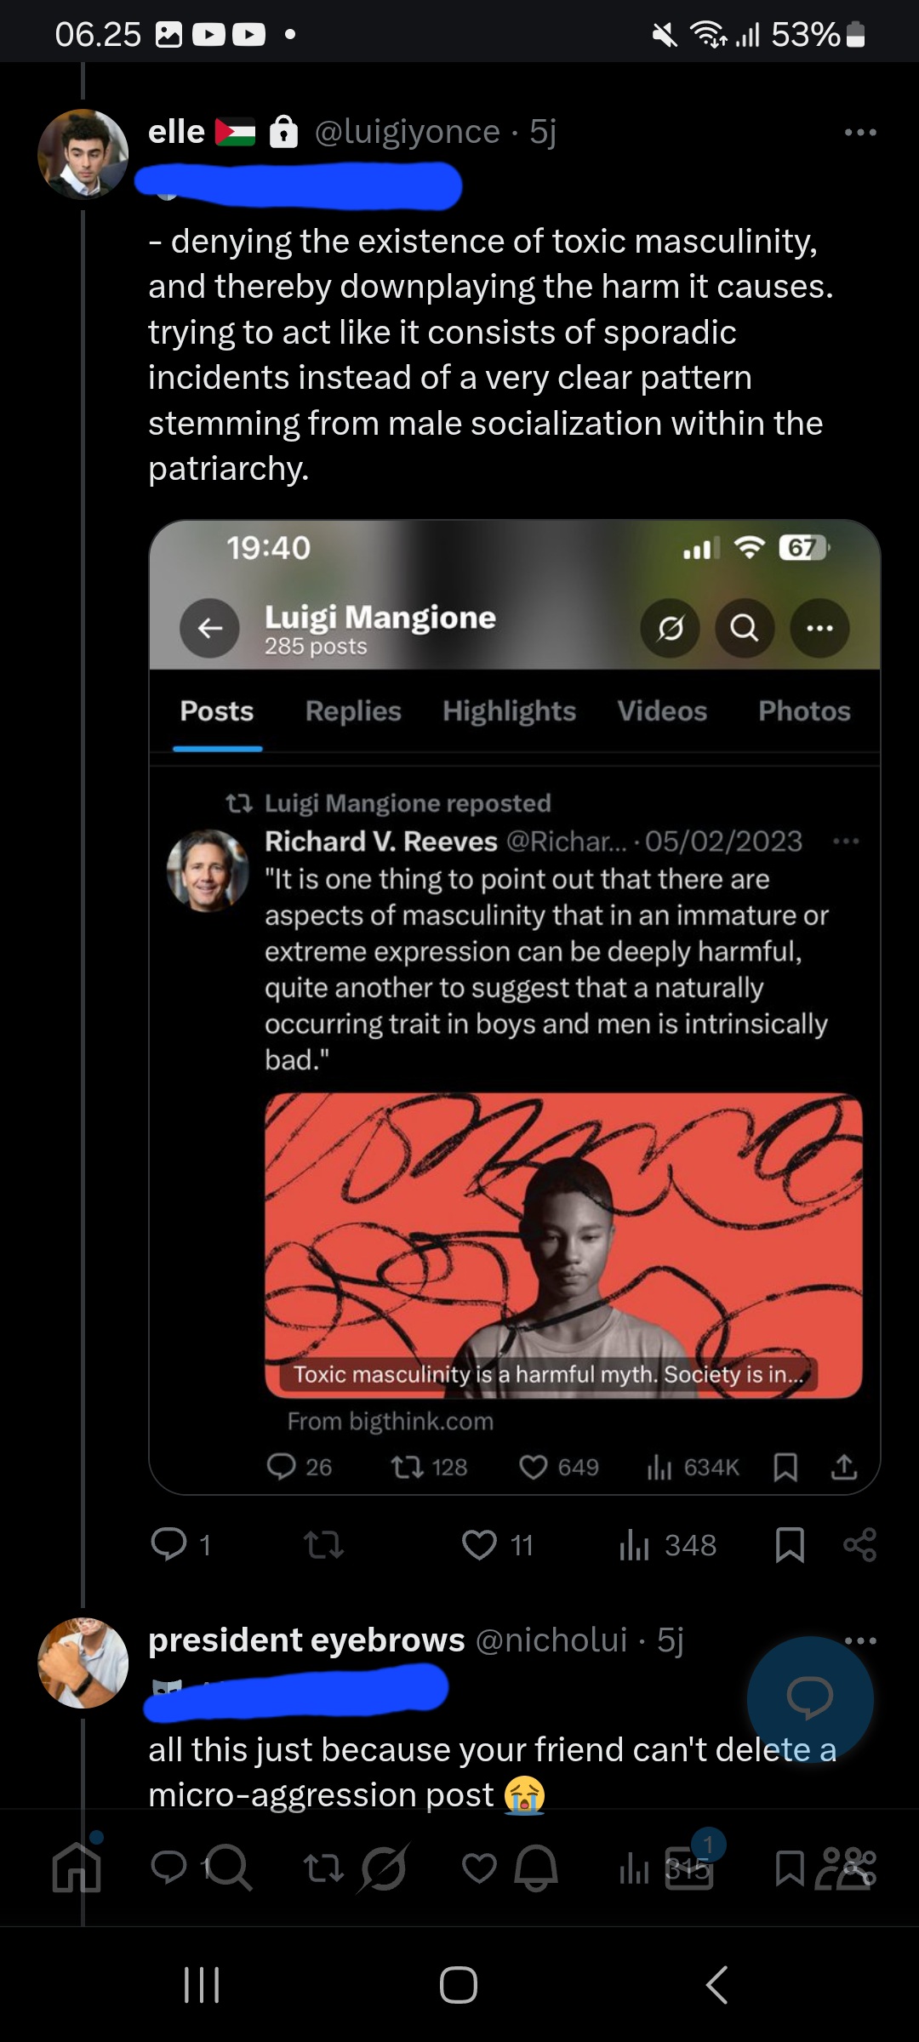Viewport: 919px width, 2042px height.
Task: Visit @luigiyonce handle link
Action: 408,132
